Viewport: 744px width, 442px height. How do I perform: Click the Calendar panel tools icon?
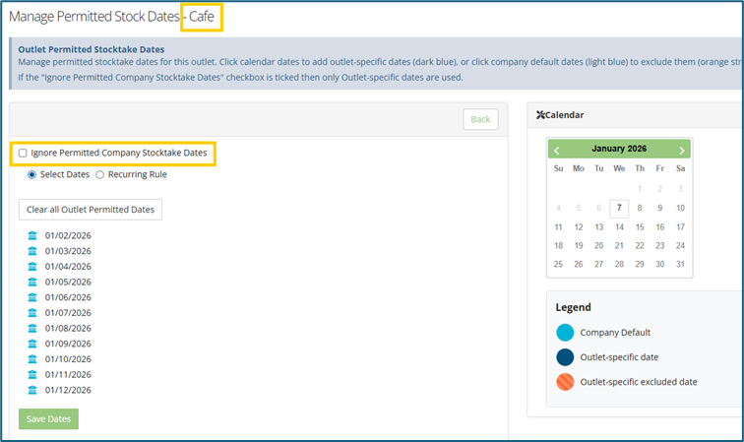tap(540, 115)
